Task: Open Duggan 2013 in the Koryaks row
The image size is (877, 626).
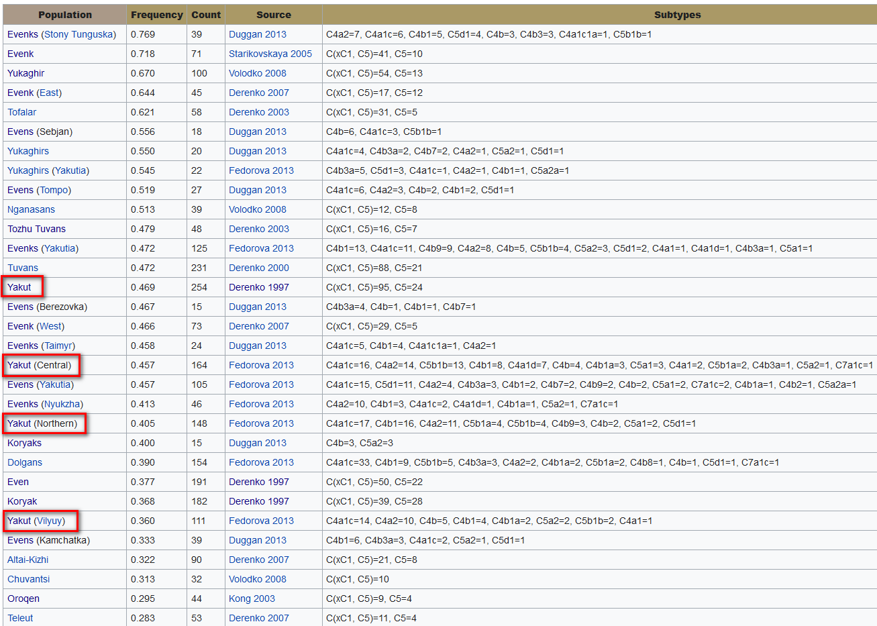Action: pos(258,443)
